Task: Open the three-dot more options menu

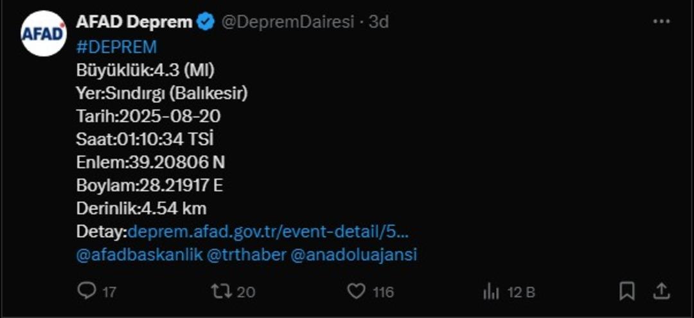Action: point(662,21)
